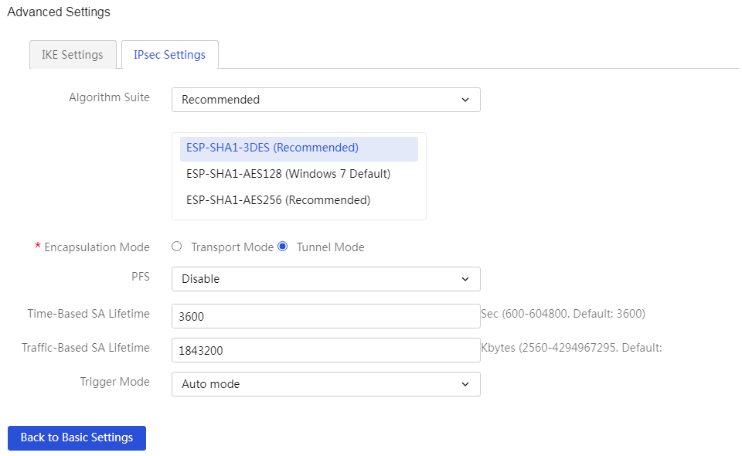Click the Advanced Settings heading
This screenshot has height=456, width=742.
(x=59, y=12)
